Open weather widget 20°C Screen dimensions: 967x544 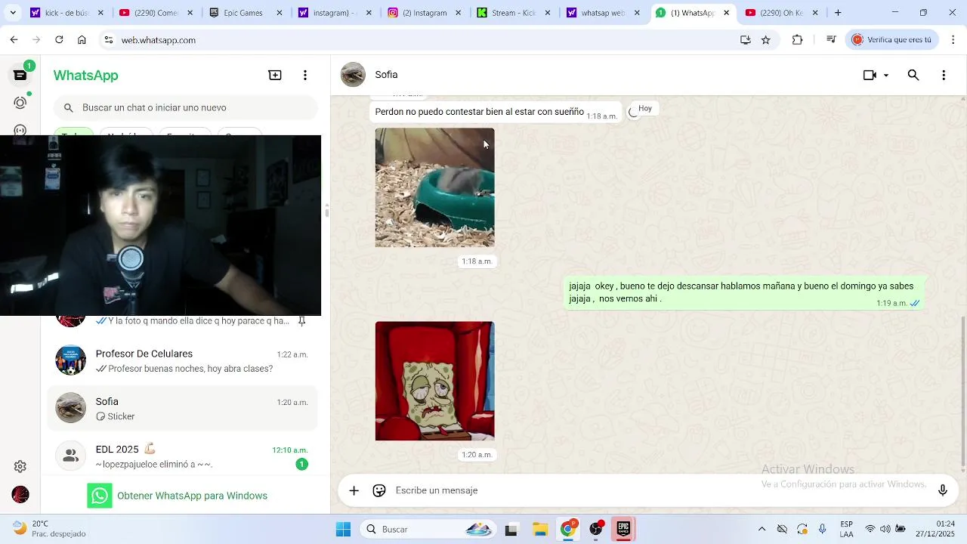coord(48,530)
